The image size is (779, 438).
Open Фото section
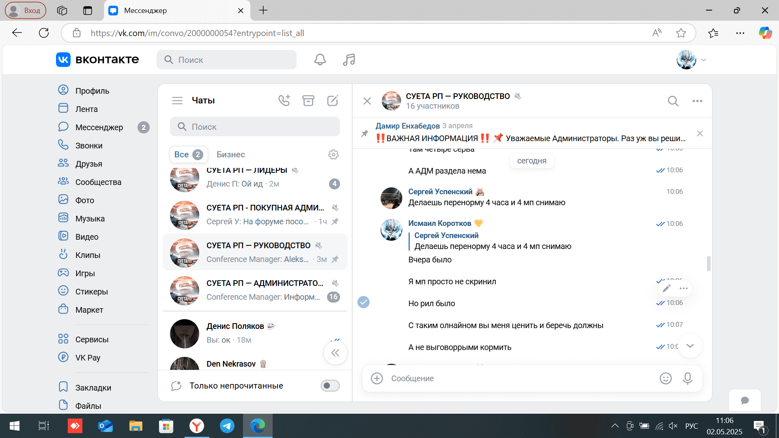85,200
